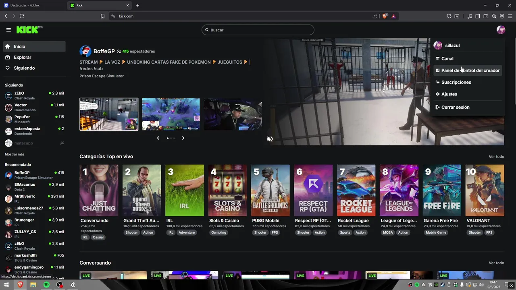Open PepuFor channel in Siguiendo list

pos(34,119)
